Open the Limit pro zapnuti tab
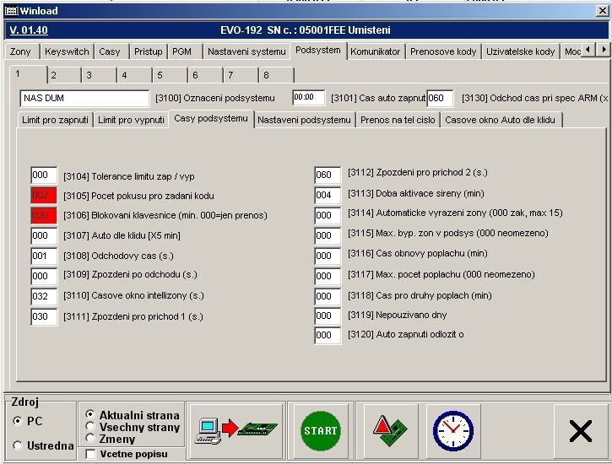612x464 pixels. 57,120
